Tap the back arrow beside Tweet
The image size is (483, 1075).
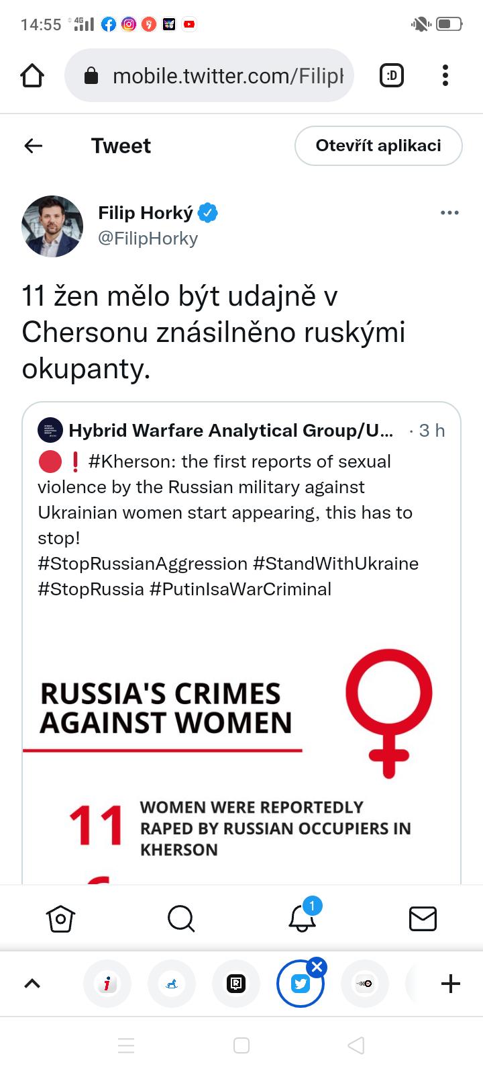click(x=34, y=146)
